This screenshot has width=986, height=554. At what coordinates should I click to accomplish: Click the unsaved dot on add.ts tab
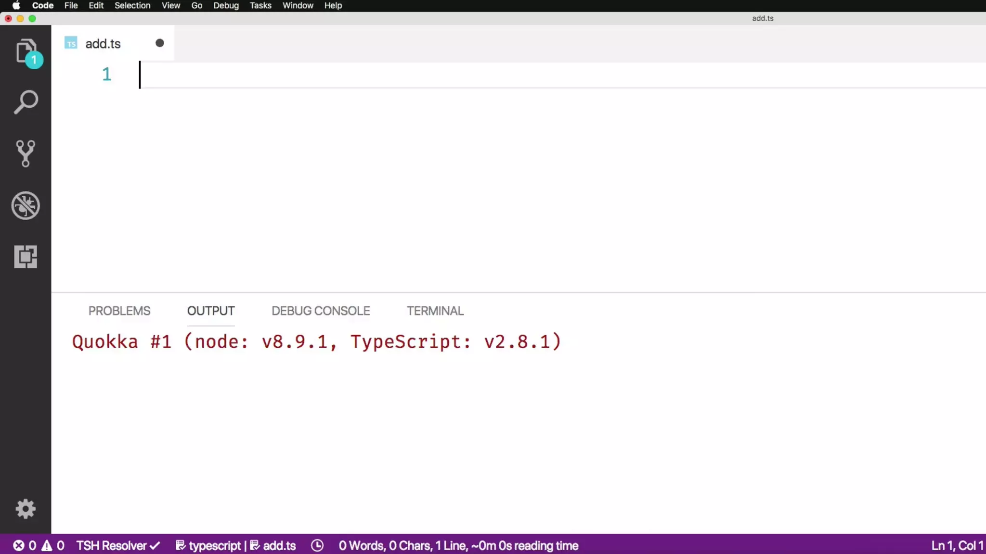point(160,43)
